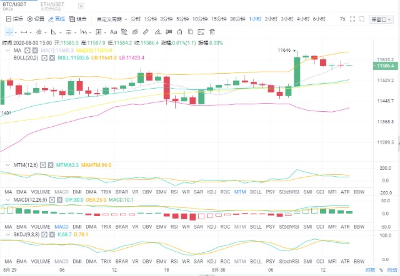
Task: Select the parallel channel lines tool
Action: [39, 32]
